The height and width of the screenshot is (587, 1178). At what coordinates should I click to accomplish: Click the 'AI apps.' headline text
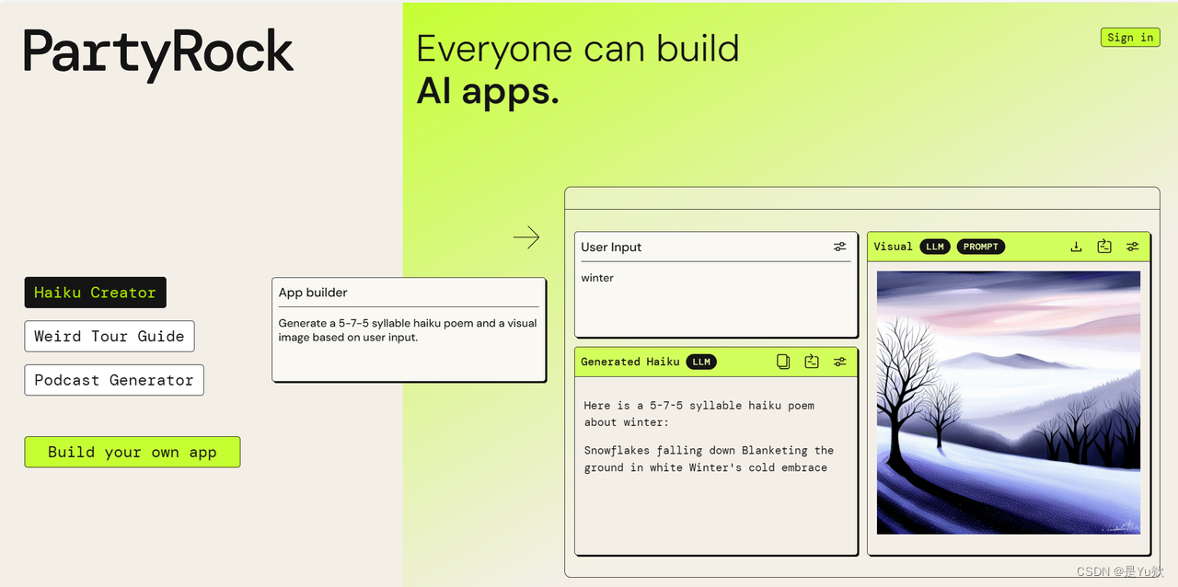click(488, 91)
